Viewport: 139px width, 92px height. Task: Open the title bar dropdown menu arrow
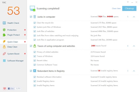[x=128, y=2]
